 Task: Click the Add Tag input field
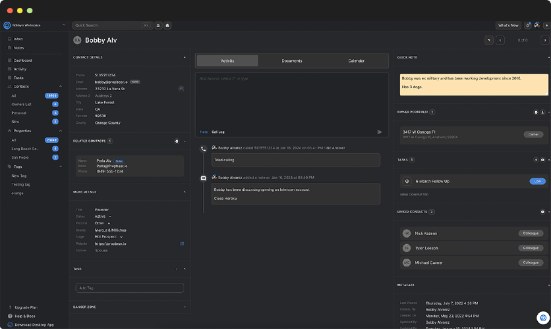(129, 288)
